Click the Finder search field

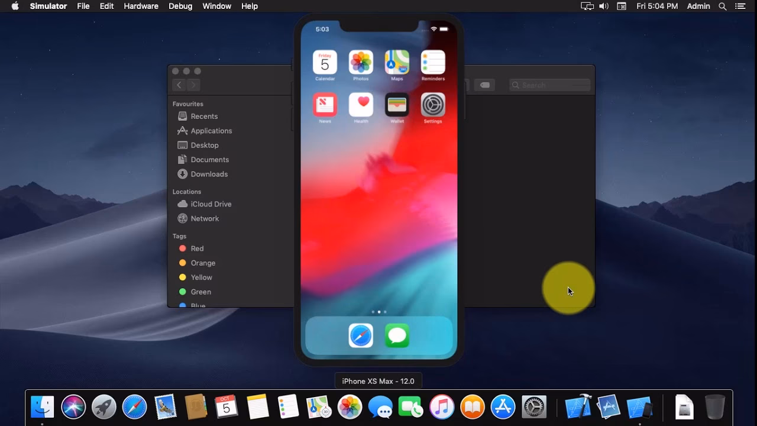549,85
